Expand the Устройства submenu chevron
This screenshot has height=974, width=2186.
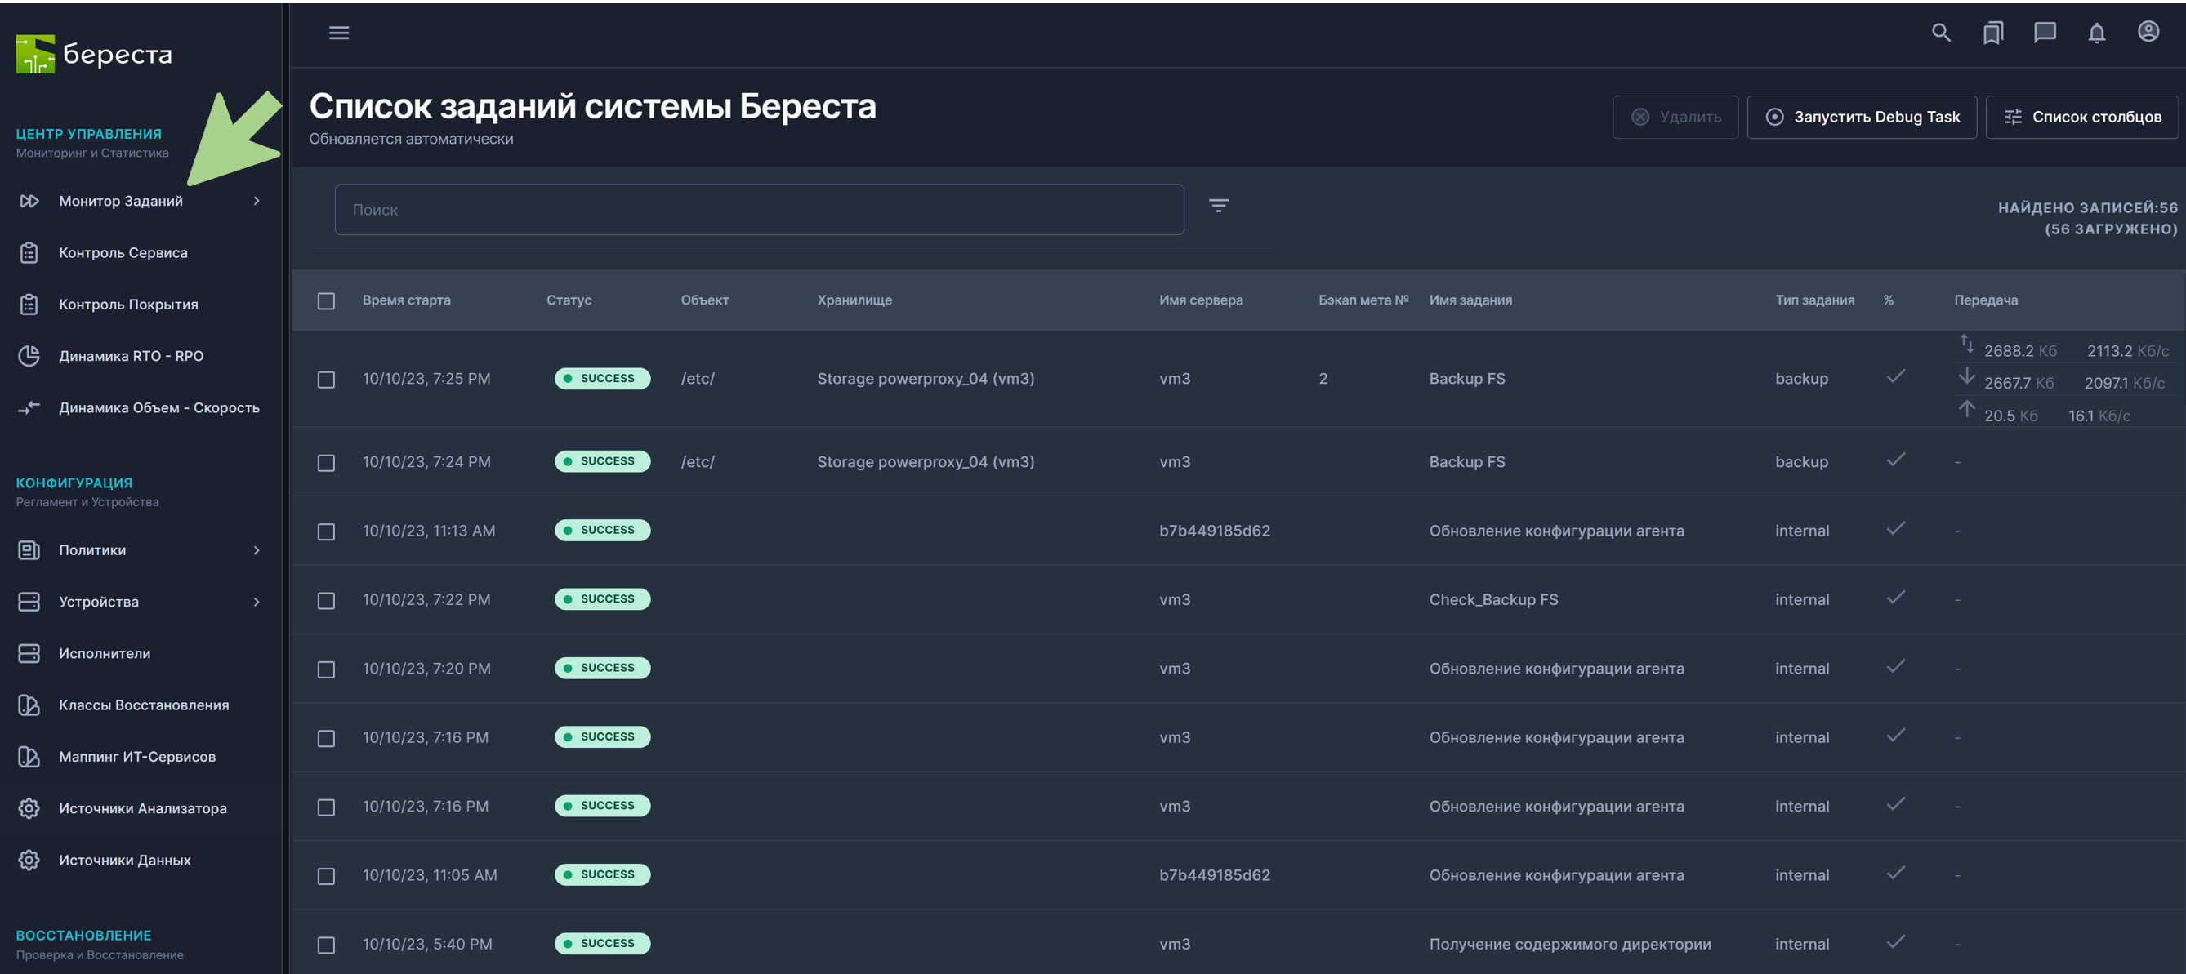[257, 603]
